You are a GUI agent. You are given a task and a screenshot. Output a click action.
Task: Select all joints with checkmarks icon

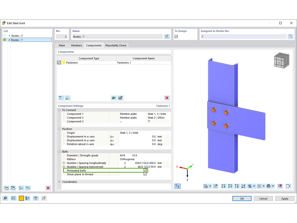21,188
